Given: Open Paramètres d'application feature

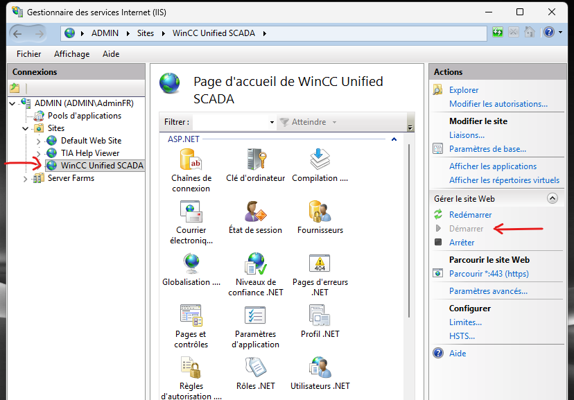Looking at the screenshot, I should pos(255,327).
